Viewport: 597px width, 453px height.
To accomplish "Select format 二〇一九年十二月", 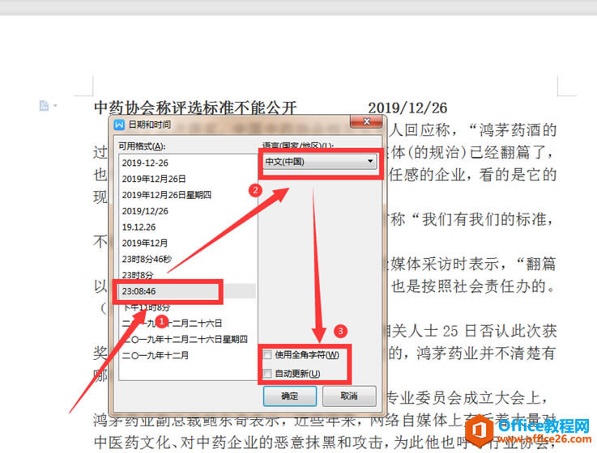I will coord(188,355).
